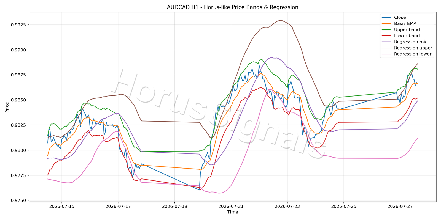The width and height of the screenshot is (441, 220).
Task: Click the 2026-07-23 x-axis date label
Action: click(287, 206)
